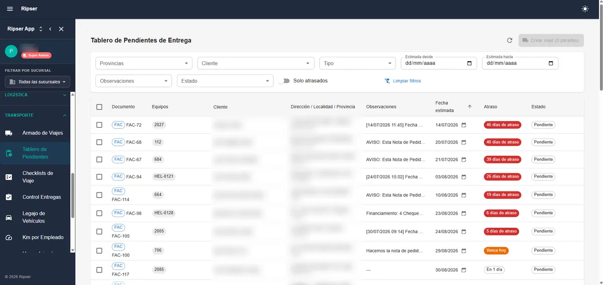Open the Tipo filter dropdown
The image size is (603, 285).
[357, 63]
